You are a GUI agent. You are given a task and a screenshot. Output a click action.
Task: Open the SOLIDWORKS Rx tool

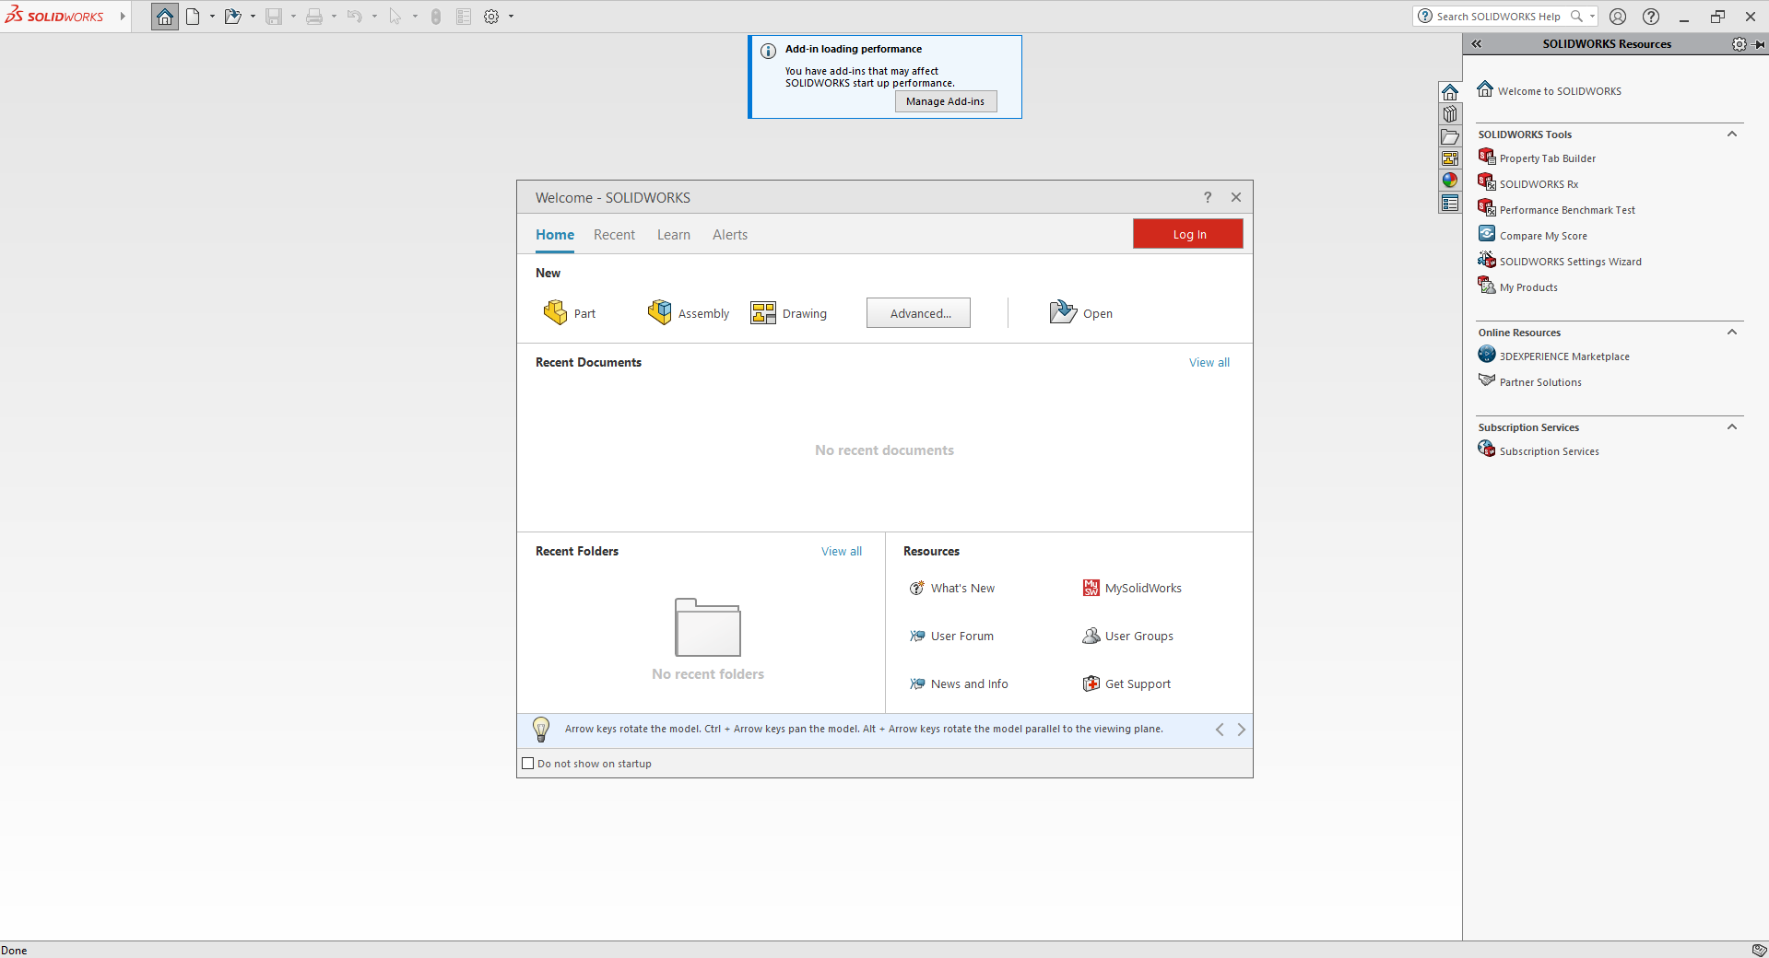(1528, 184)
